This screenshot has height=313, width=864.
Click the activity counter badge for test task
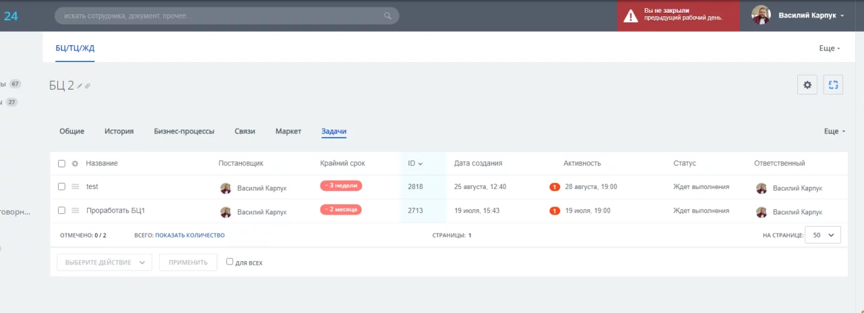555,187
